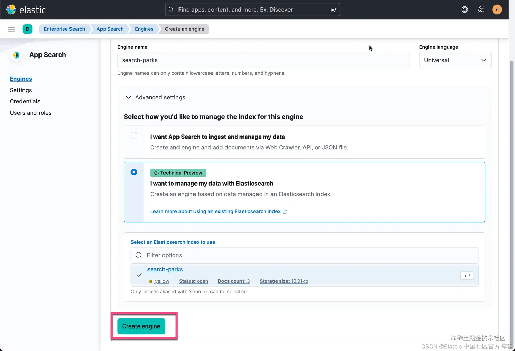Click the 'yellow' health label

[x=162, y=281]
